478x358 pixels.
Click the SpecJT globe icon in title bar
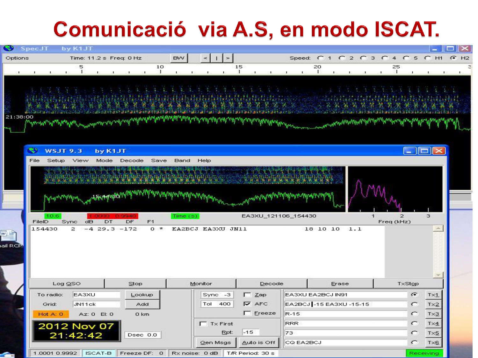point(9,48)
